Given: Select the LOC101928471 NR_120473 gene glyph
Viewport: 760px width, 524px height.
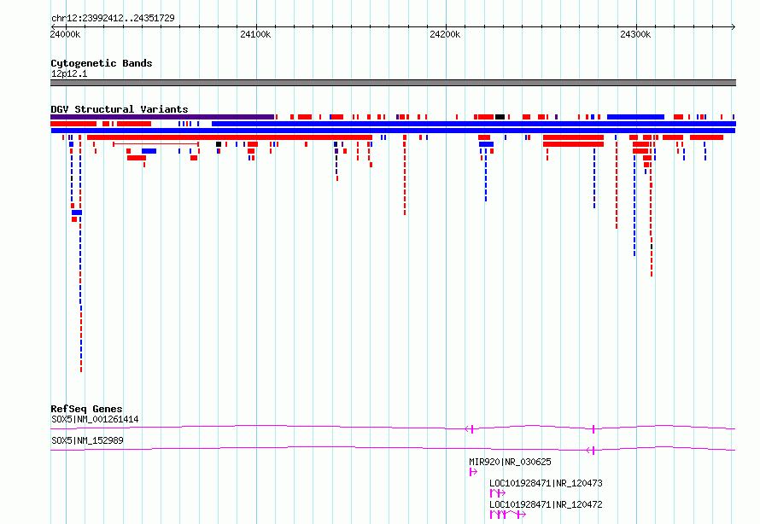Looking at the screenshot, I should click(498, 493).
